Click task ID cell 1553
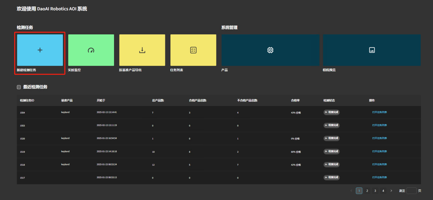 coord(23,125)
